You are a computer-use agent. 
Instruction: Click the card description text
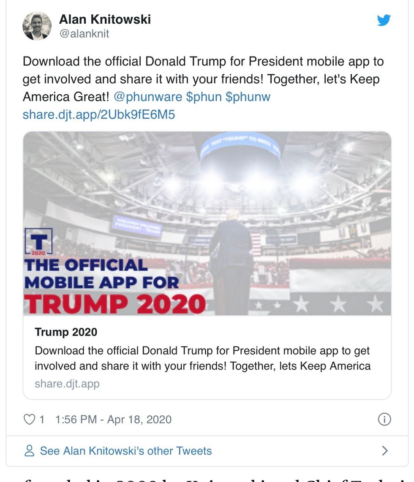click(202, 358)
